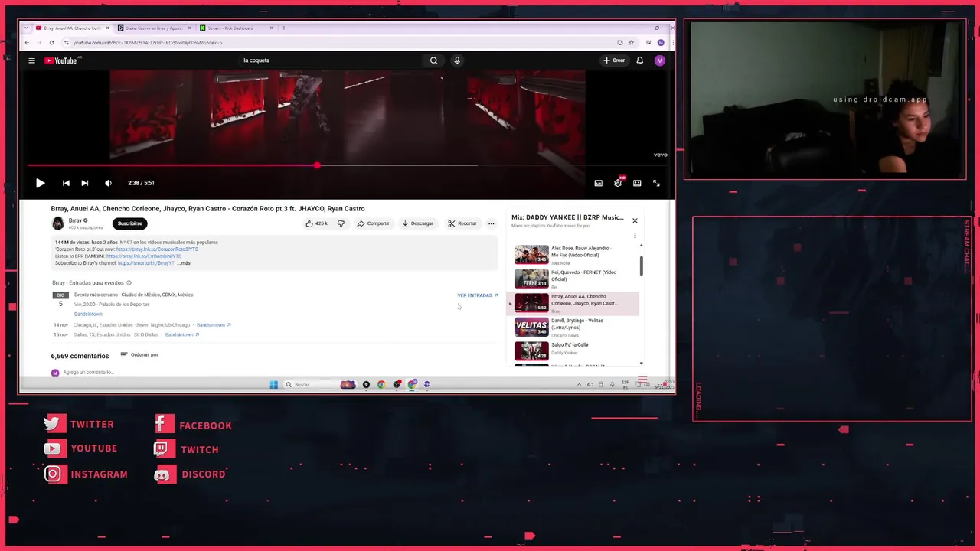980x551 pixels.
Task: Close the Mix playlist panel
Action: coord(635,220)
